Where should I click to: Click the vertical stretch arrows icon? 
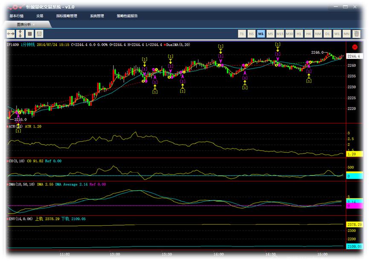(20, 34)
